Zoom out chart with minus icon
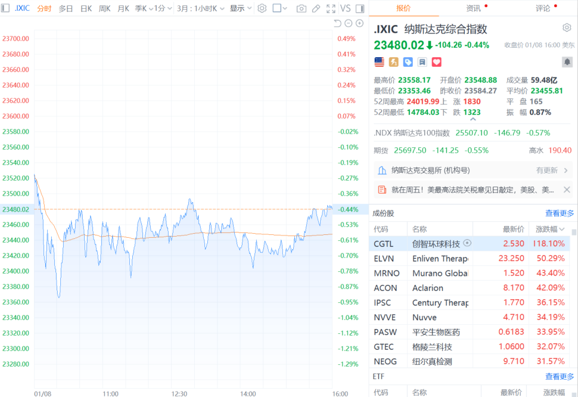The width and height of the screenshot is (578, 397). [348, 23]
